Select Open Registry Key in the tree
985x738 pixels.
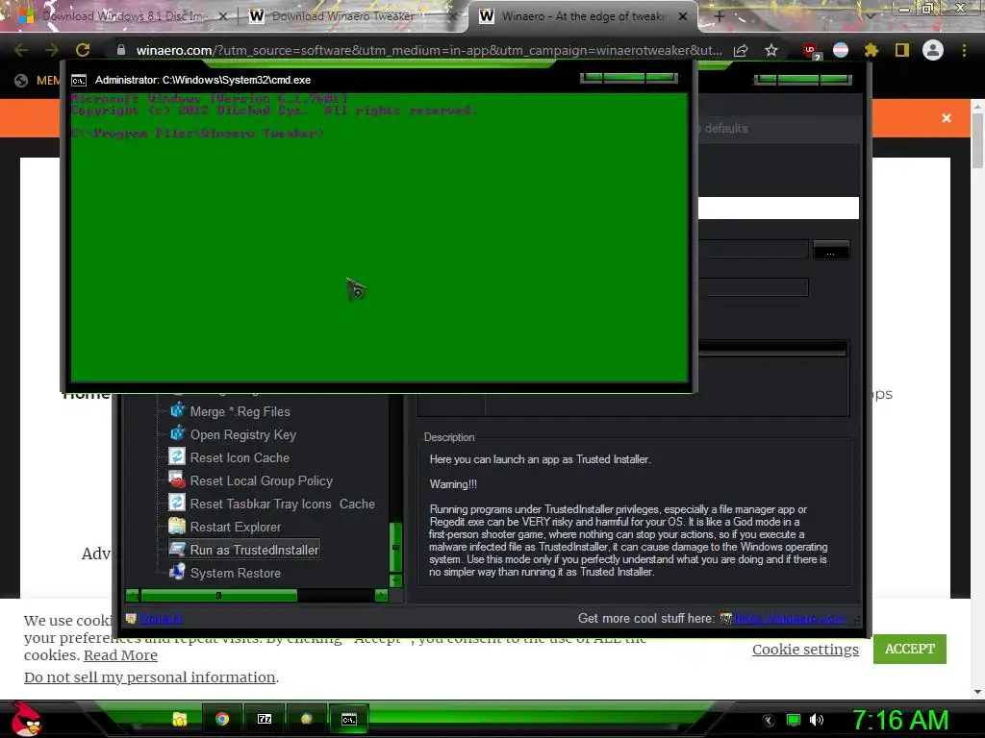(x=243, y=435)
